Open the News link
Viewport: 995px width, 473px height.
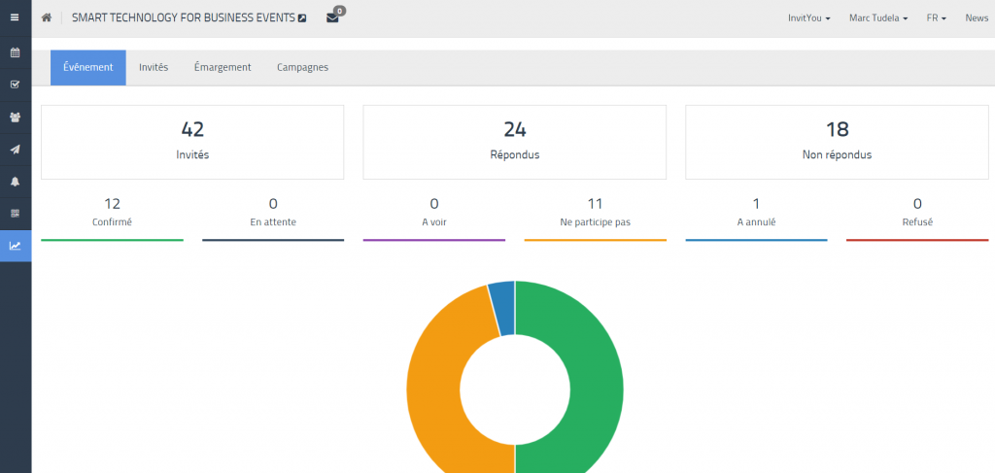pos(977,18)
